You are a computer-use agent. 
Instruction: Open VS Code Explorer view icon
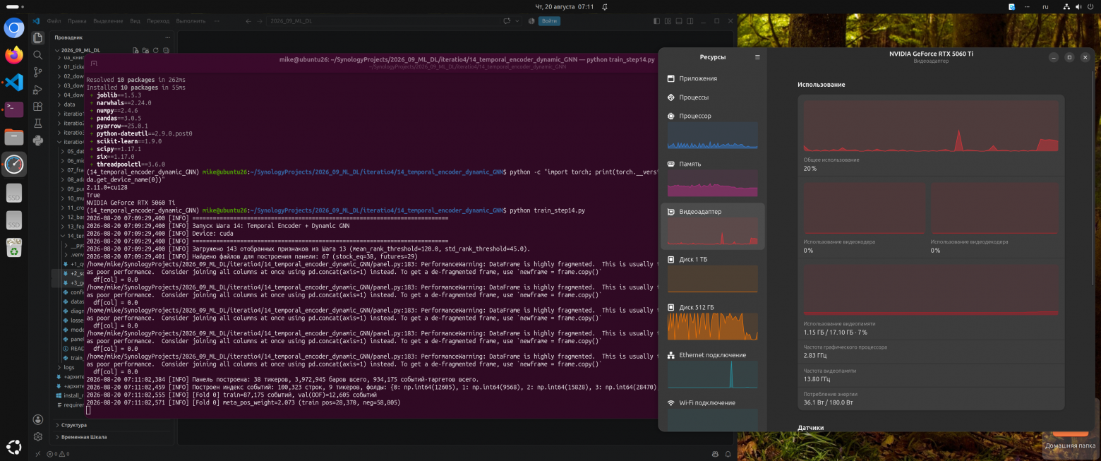(38, 37)
